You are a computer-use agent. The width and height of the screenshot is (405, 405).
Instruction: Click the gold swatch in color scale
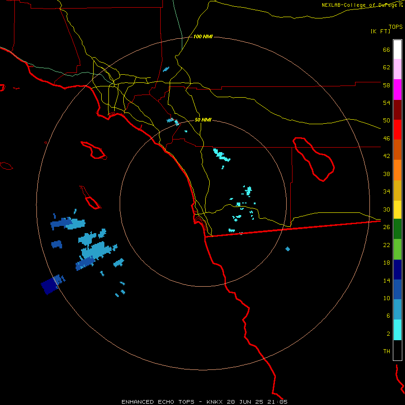pyautogui.click(x=397, y=190)
